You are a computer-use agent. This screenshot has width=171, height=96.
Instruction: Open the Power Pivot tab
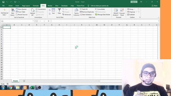point(80,6)
